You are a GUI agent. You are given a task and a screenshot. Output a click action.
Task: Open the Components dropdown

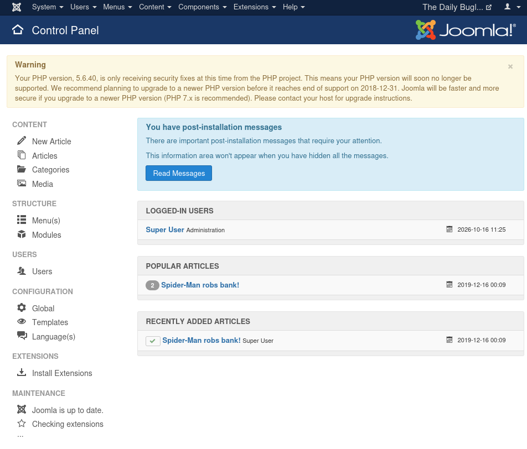click(x=203, y=7)
